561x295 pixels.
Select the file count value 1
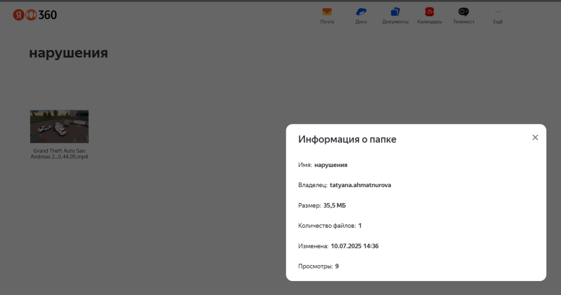[360, 226]
